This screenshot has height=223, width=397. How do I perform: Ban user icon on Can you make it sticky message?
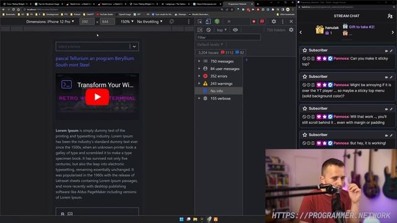coord(304,58)
